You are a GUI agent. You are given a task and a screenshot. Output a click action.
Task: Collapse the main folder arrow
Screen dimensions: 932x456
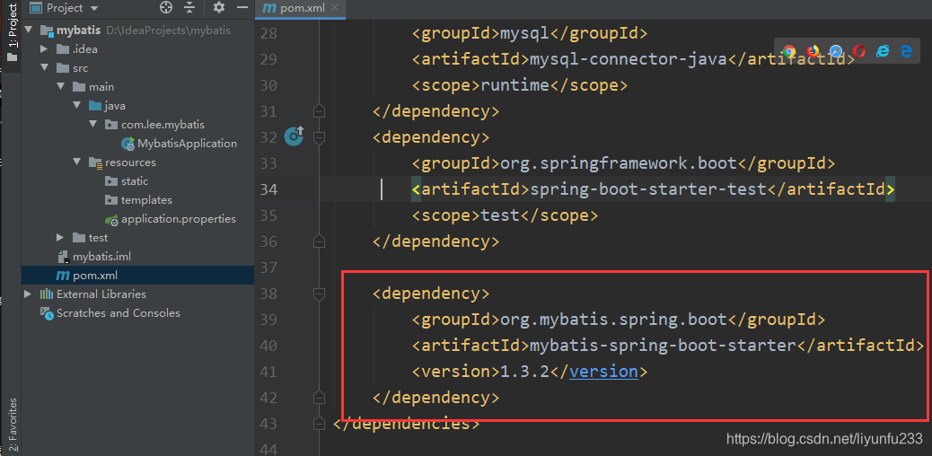[x=60, y=87]
